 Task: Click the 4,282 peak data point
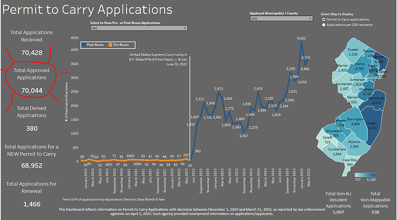point(301,42)
